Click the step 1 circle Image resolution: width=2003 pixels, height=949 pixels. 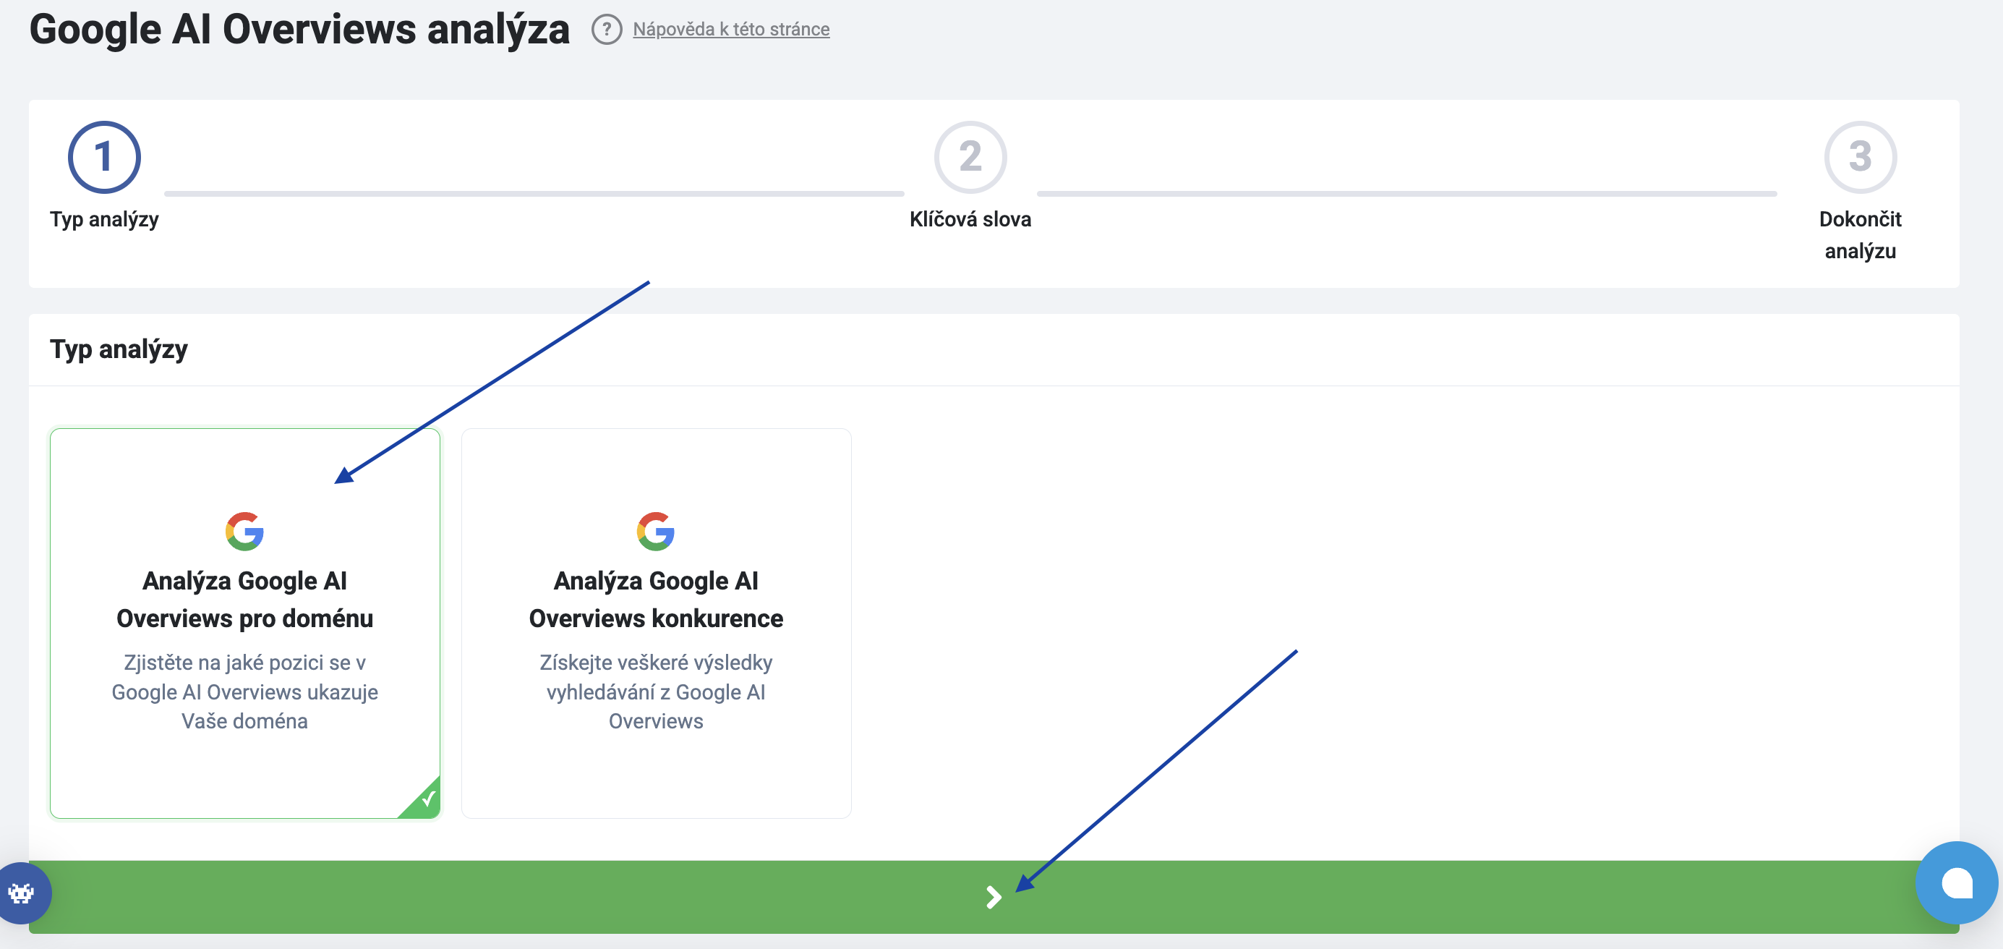(x=103, y=156)
